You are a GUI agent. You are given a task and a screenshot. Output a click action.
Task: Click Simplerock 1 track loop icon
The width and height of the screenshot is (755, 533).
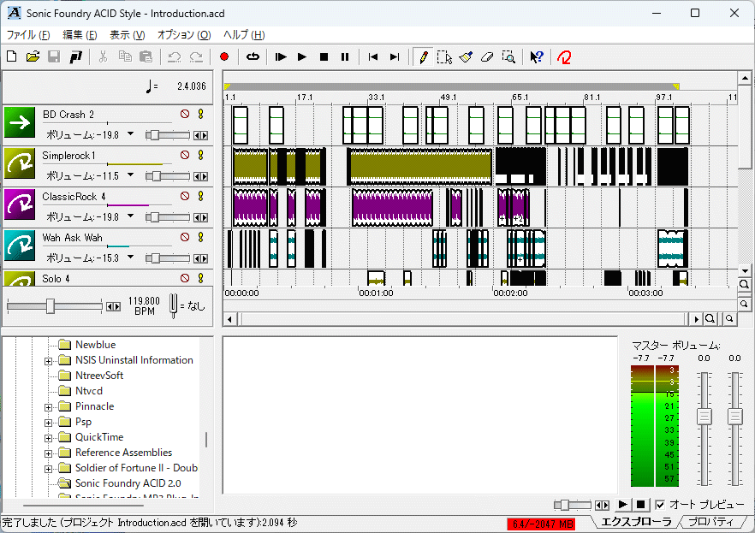[x=20, y=163]
